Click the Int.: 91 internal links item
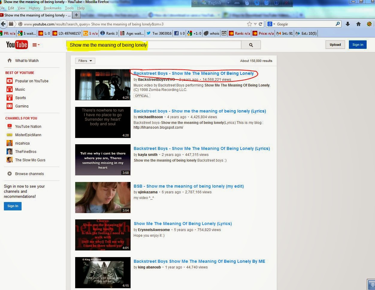The height and width of the screenshot is (290, 375). click(x=284, y=33)
